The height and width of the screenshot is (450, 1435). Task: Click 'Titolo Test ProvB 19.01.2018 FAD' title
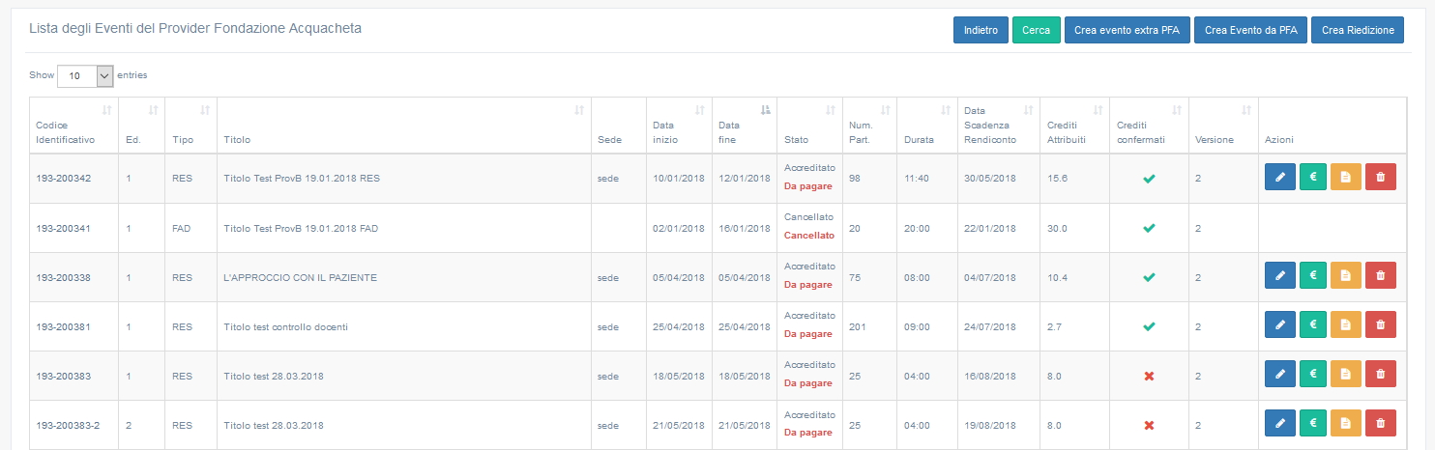coord(301,228)
